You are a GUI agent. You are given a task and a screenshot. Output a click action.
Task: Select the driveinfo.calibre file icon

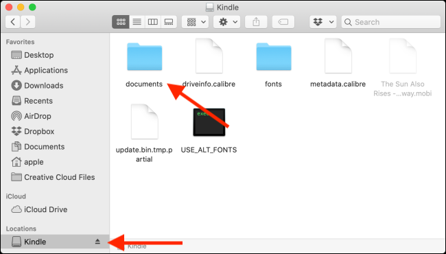pos(209,56)
